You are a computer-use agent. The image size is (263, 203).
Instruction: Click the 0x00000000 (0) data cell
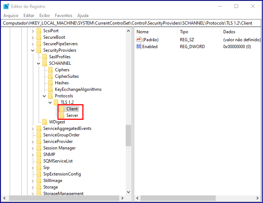click(x=237, y=47)
